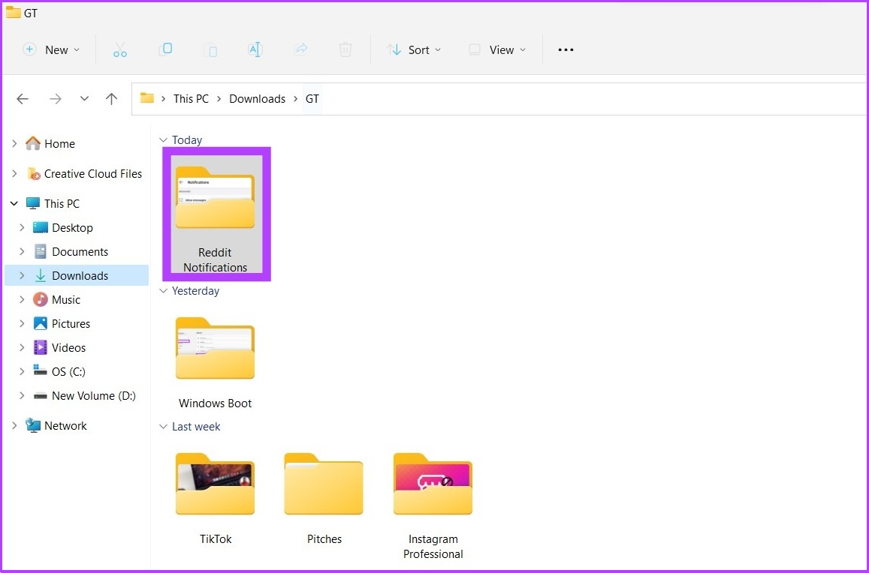Go forward with the right arrow
The height and width of the screenshot is (573, 869).
coord(56,99)
